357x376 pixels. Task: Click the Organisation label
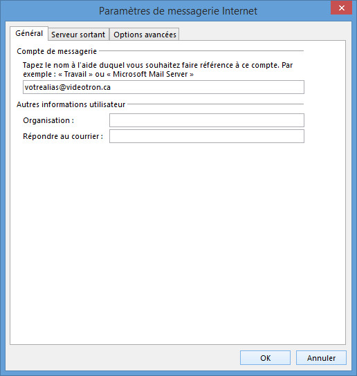(48, 120)
